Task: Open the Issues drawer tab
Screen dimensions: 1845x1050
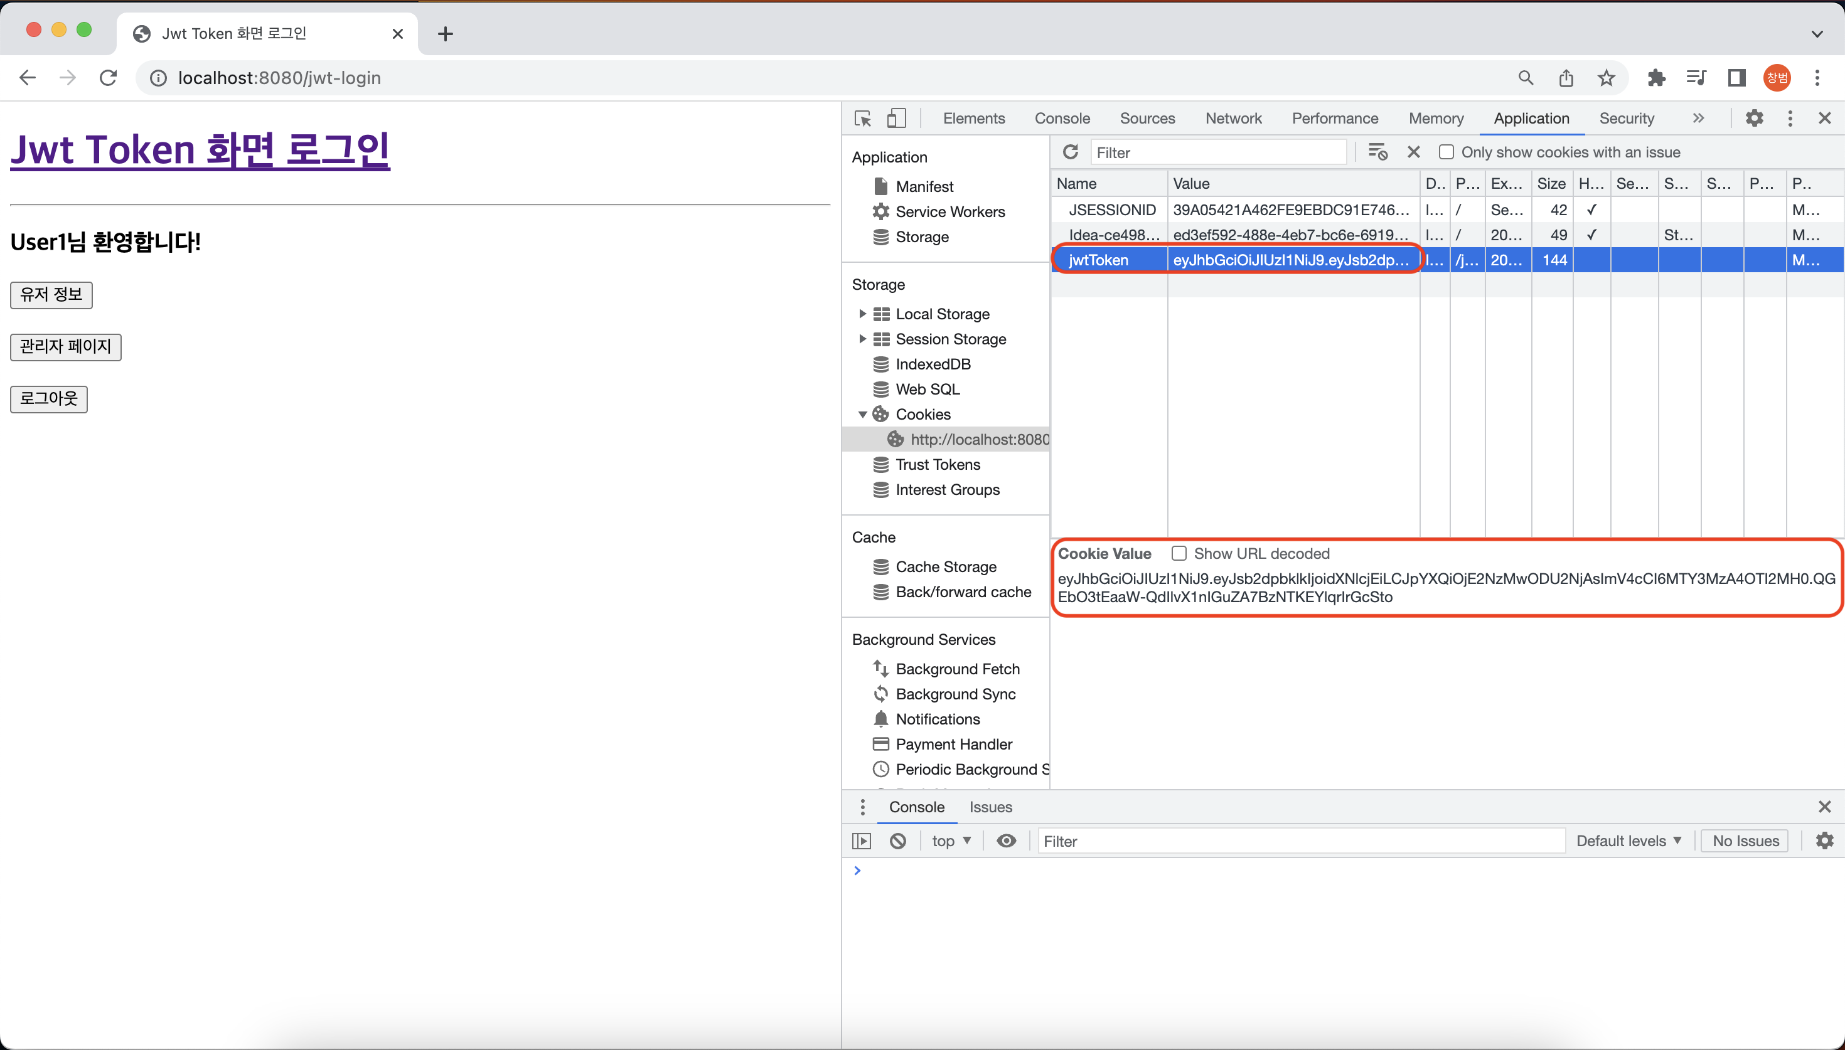Action: tap(990, 807)
